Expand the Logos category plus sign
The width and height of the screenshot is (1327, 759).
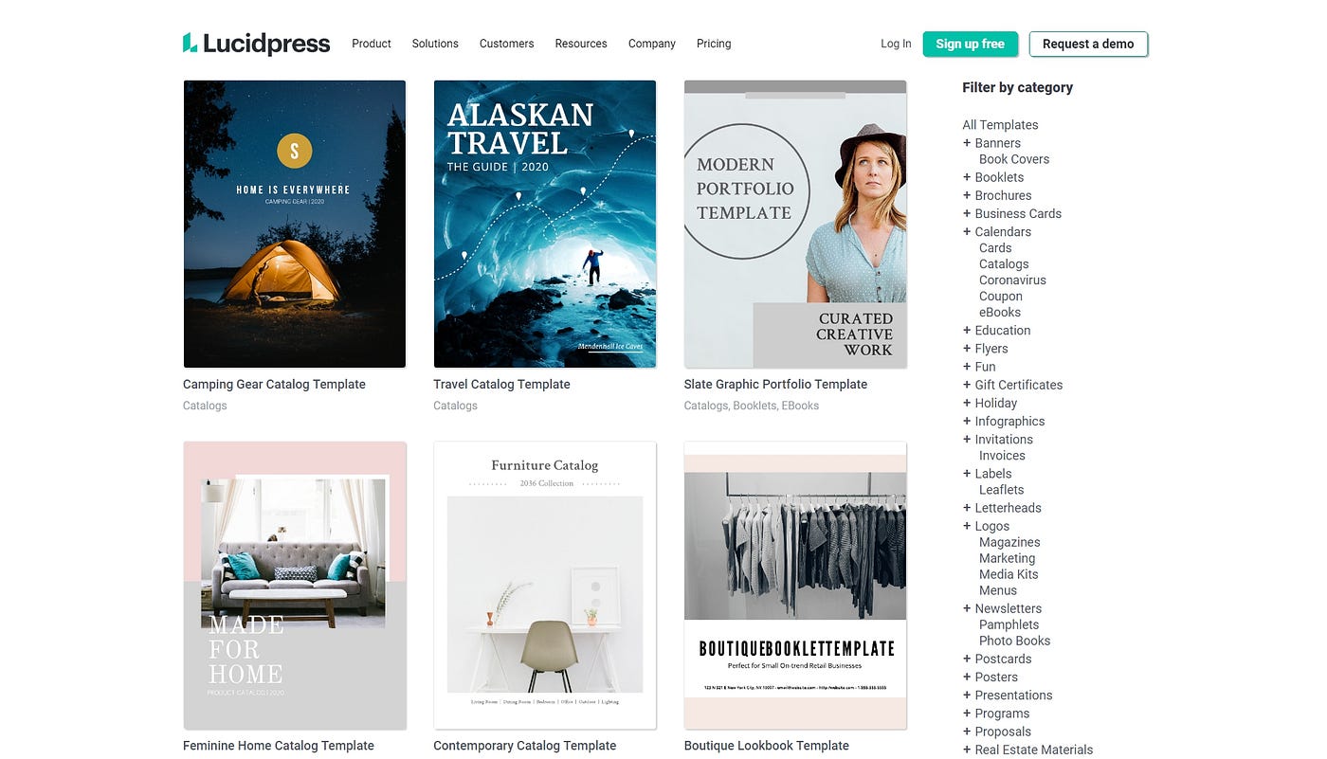pos(967,526)
